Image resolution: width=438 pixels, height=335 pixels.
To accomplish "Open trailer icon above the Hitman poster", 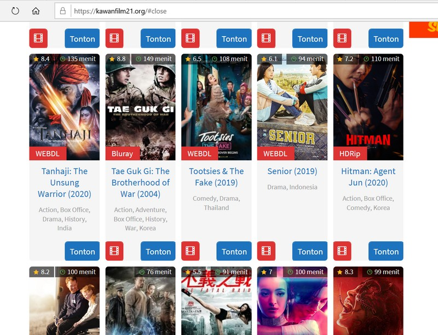I will coord(342,38).
